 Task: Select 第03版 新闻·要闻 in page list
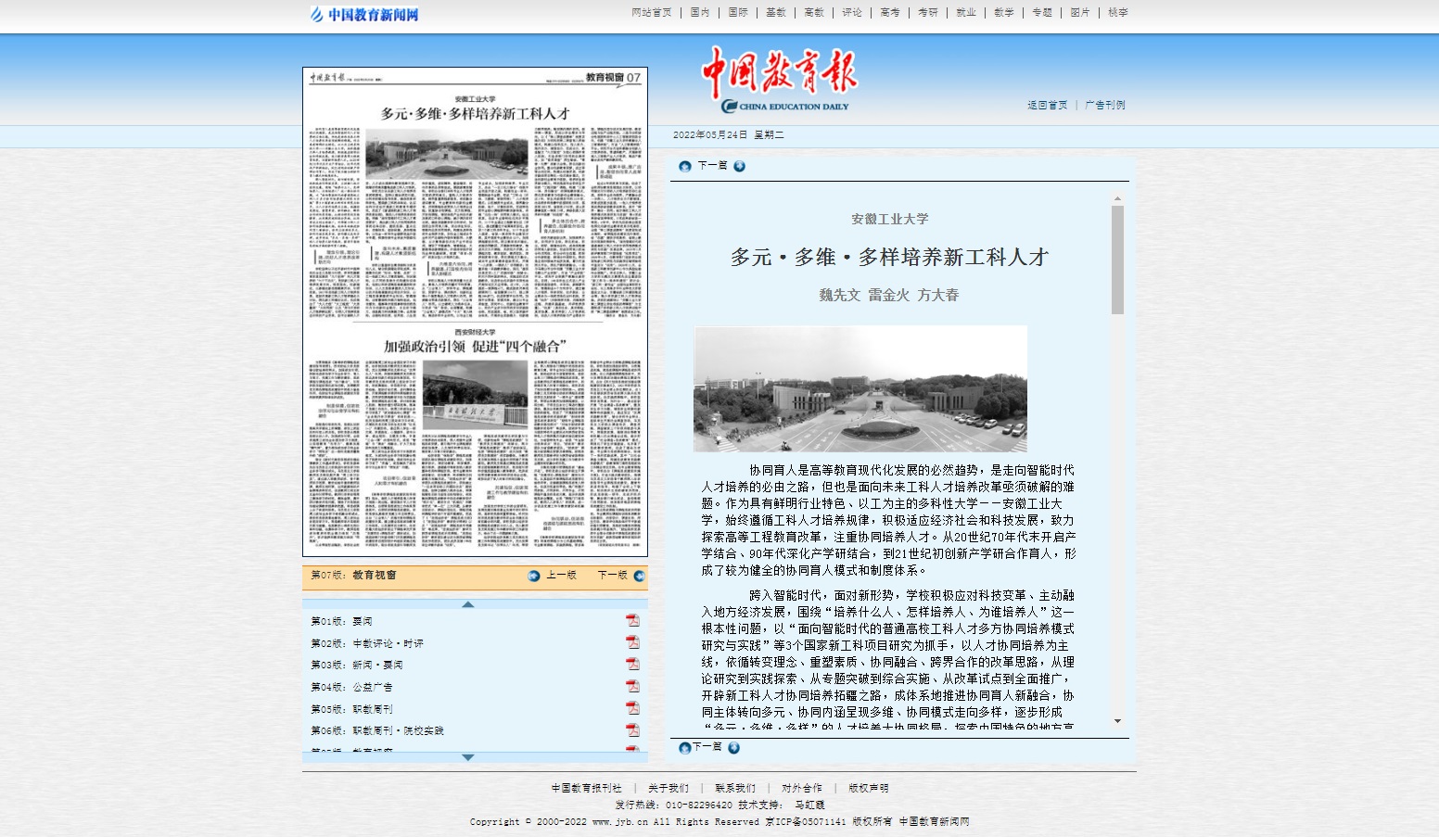[x=357, y=665]
